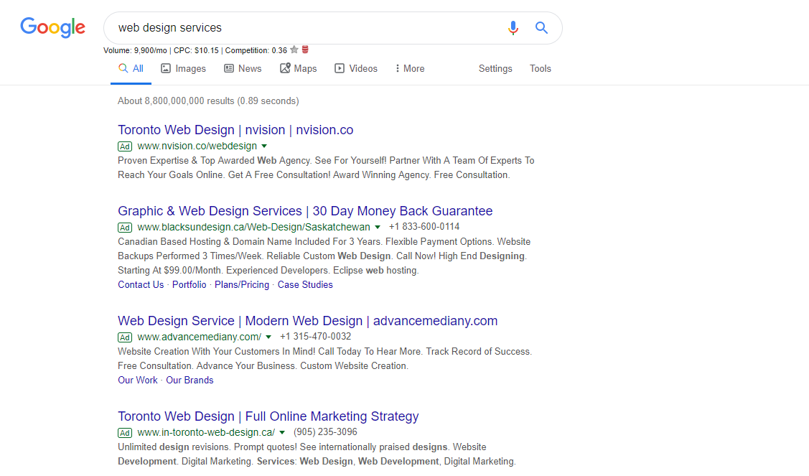The width and height of the screenshot is (809, 476).
Task: Click the microphone voice search icon
Action: coord(513,28)
